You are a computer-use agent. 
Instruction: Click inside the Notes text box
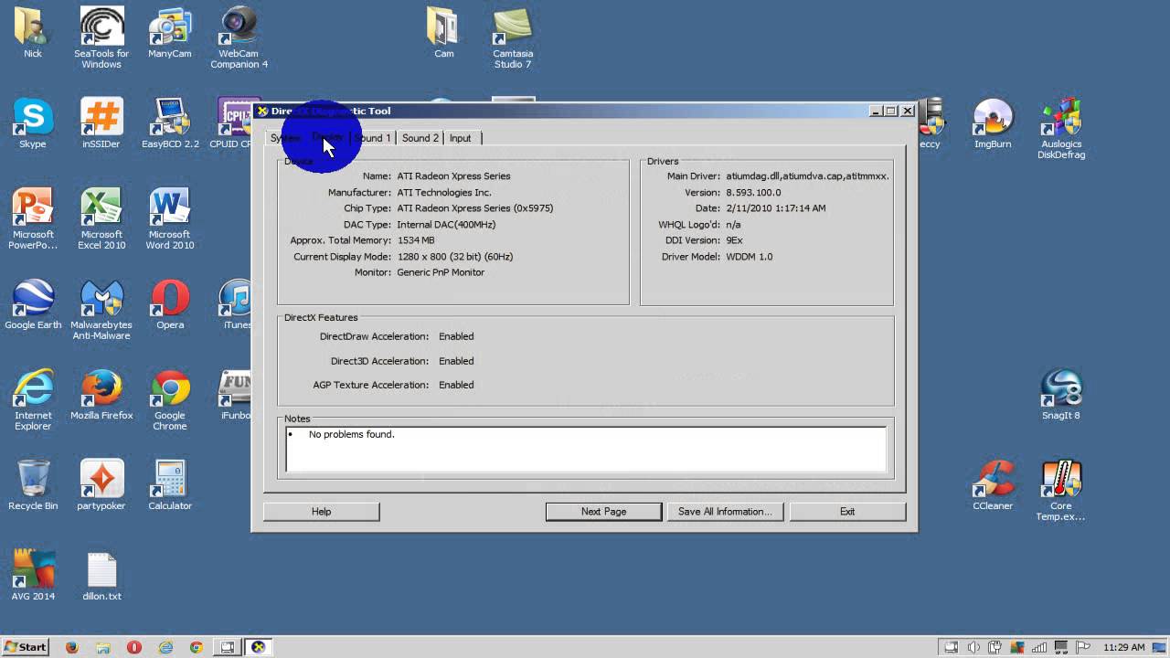[586, 449]
